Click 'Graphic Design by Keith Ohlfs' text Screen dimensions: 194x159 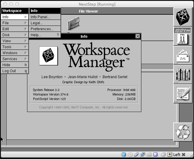coord(83,82)
